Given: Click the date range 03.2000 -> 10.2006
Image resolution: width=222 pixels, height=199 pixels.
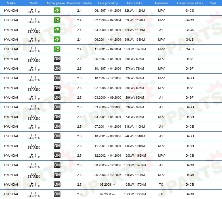Looking at the screenshot, I should click(x=108, y=107).
